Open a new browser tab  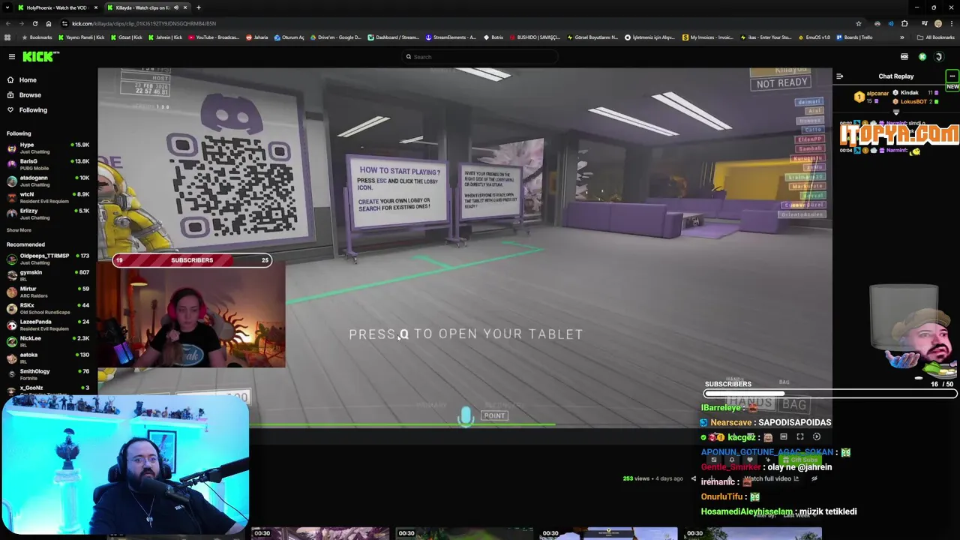tap(198, 7)
